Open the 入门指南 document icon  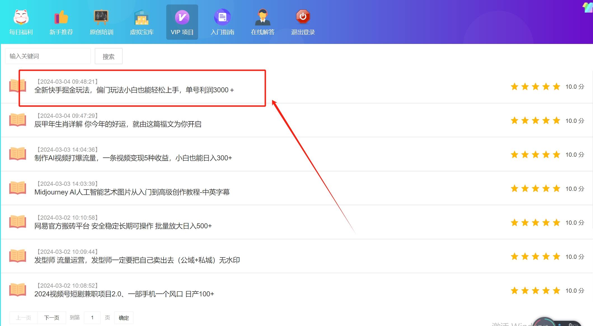pos(222,17)
